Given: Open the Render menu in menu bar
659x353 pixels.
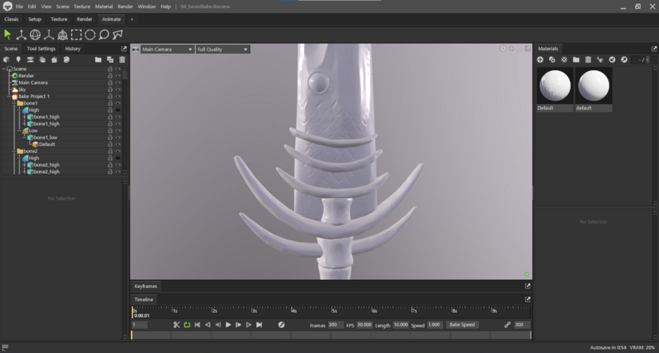Looking at the screenshot, I should tap(125, 7).
